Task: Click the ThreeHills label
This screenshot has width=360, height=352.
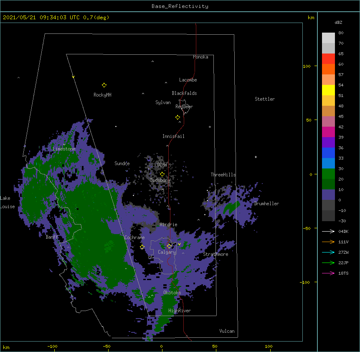Action: click(x=223, y=175)
